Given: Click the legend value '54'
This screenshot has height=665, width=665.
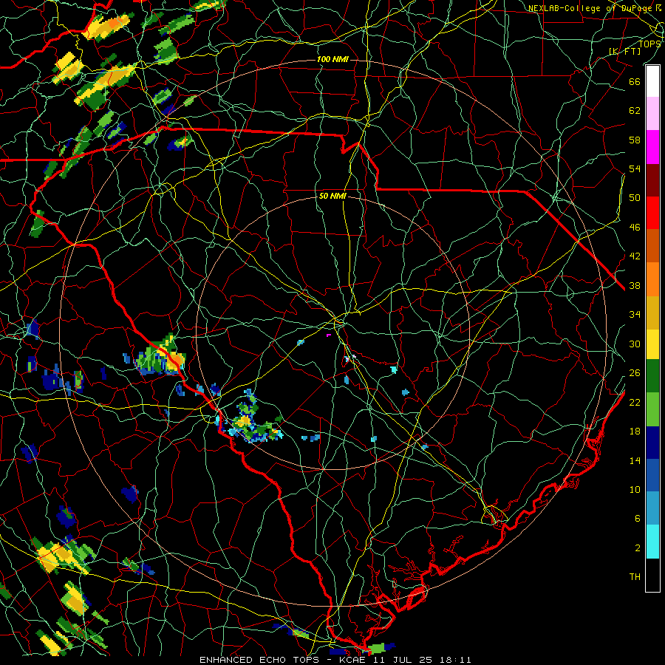Looking at the screenshot, I should coord(635,168).
